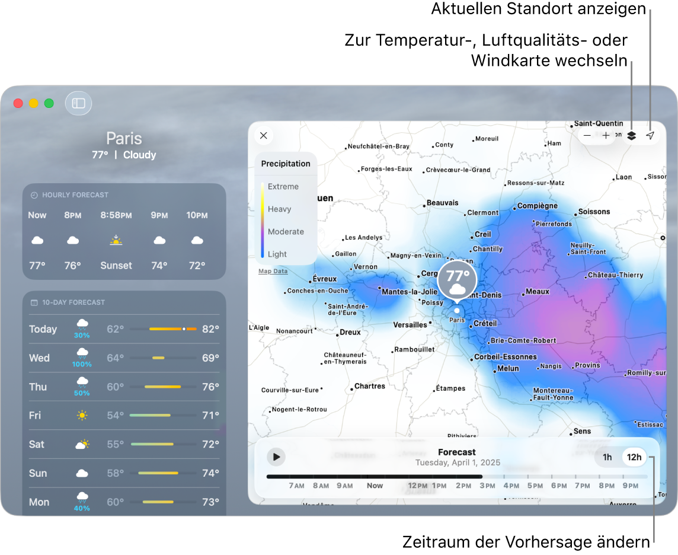Image resolution: width=678 pixels, height=555 pixels.
Task: Select the Sunset 8:58PM hourly entry
Action: pos(116,240)
